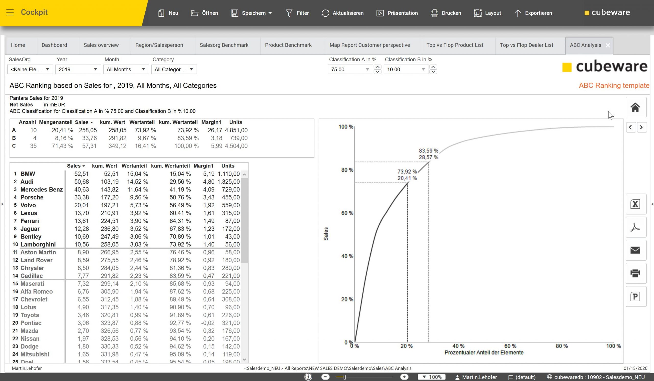Select the BMW row

pyautogui.click(x=126, y=174)
